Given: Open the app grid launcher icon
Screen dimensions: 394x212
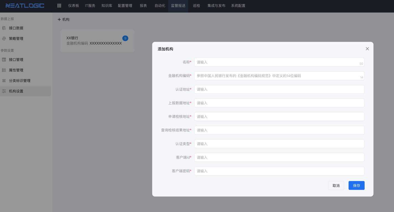Looking at the screenshot, I should point(59,6).
